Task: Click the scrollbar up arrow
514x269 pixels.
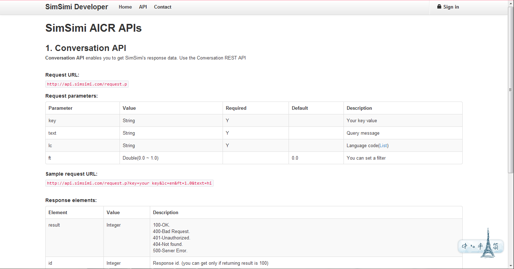Action: point(511,3)
